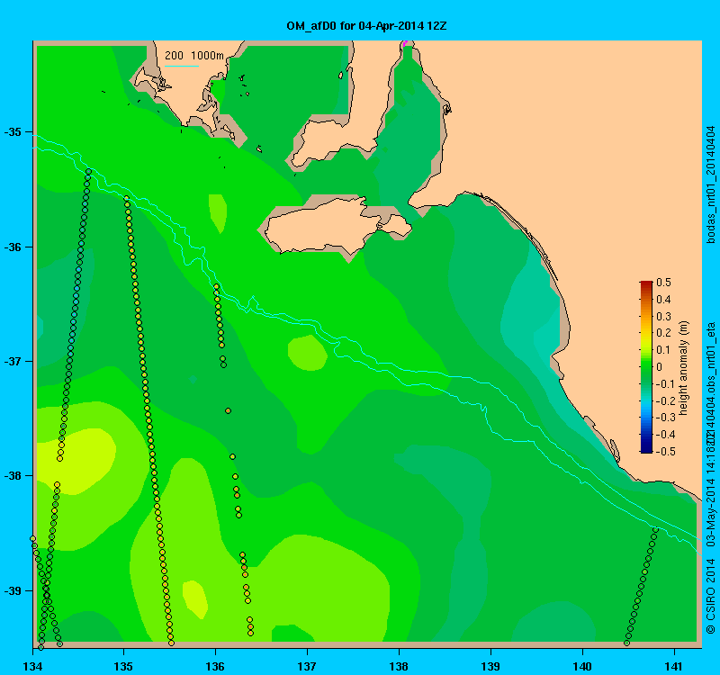Viewport: 720px width, 675px height.
Task: Click the 138 longitude tick label
Action: [399, 666]
